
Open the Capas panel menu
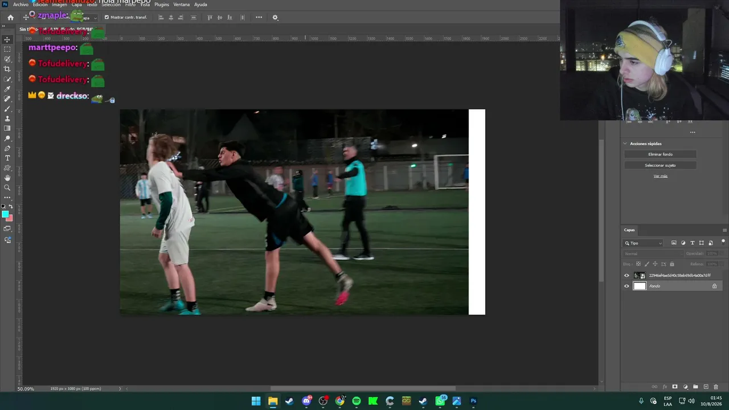[724, 230]
